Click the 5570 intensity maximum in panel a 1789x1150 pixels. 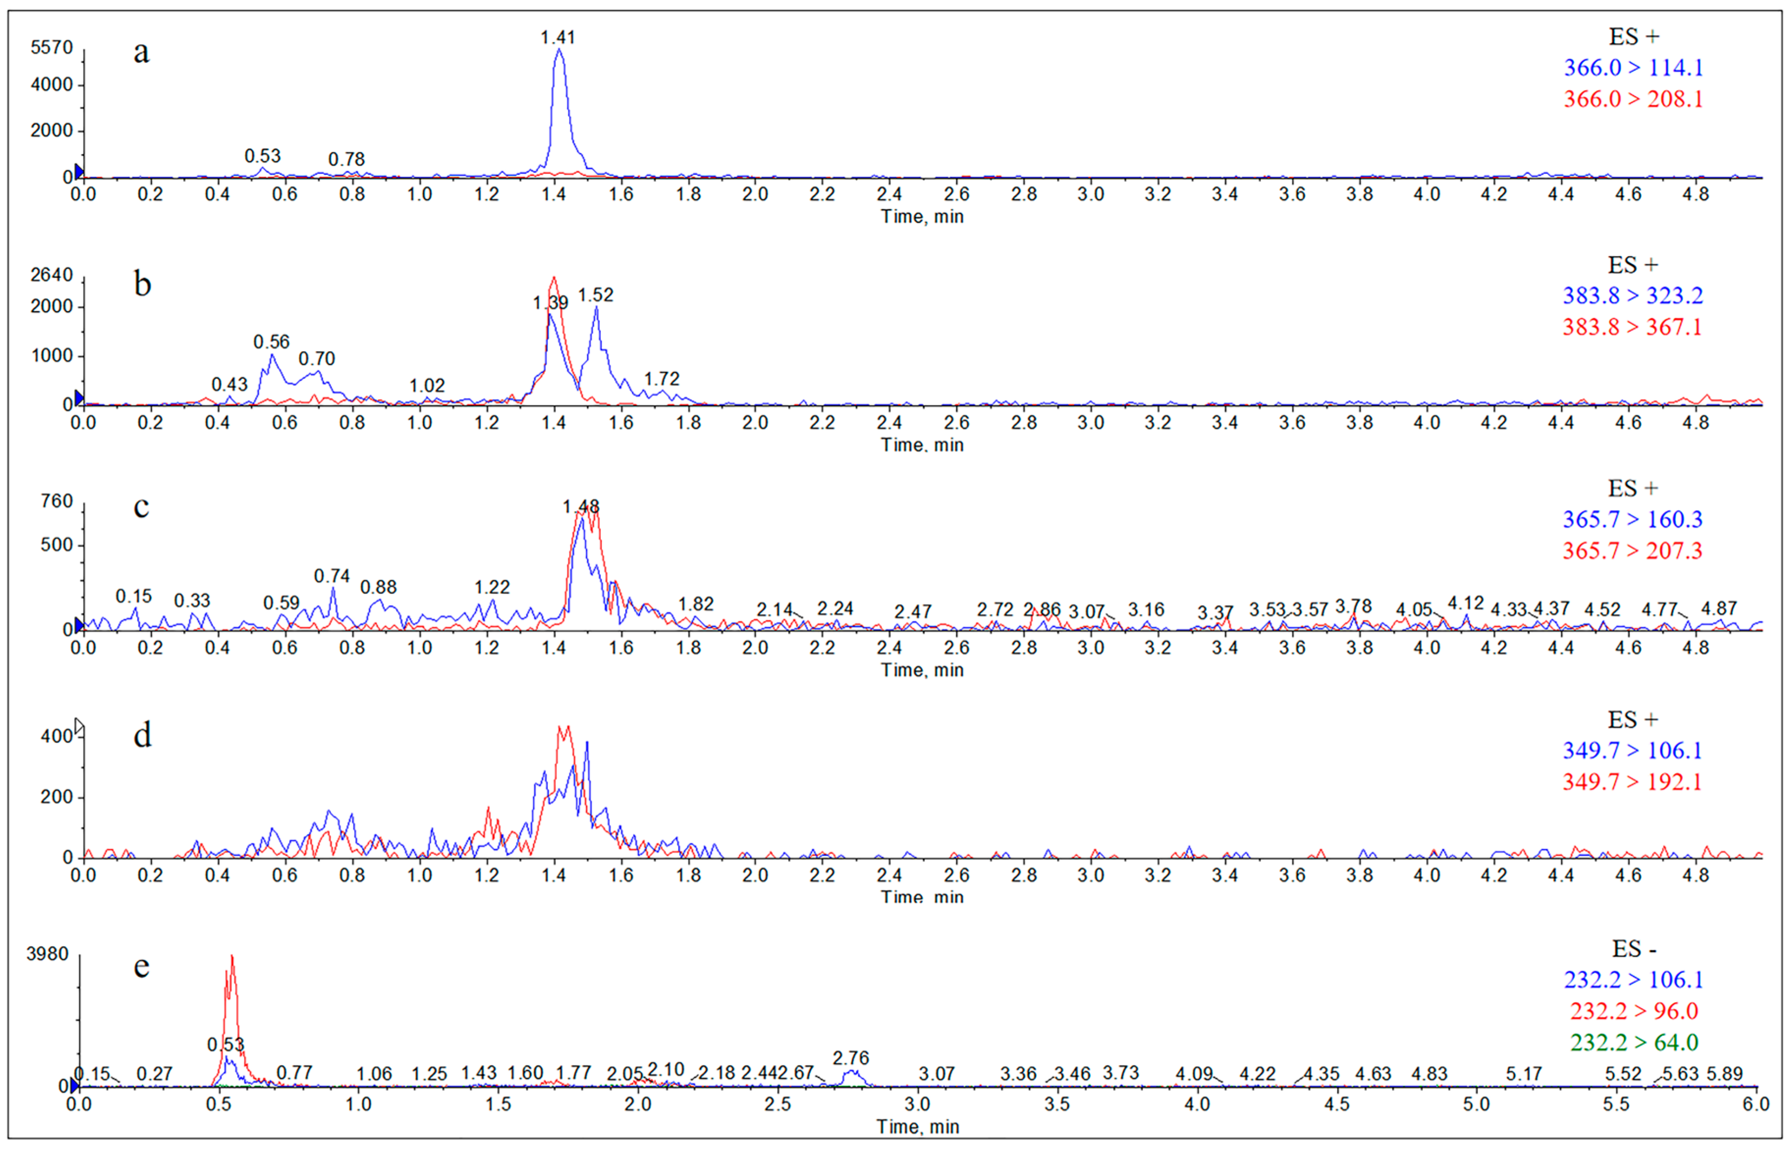click(x=52, y=48)
